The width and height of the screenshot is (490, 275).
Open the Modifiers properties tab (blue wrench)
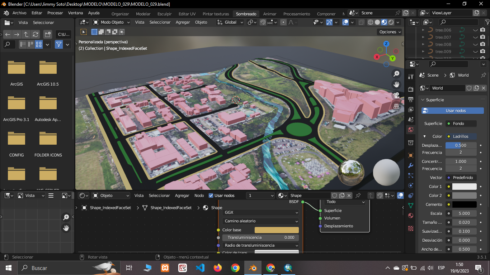(411, 165)
